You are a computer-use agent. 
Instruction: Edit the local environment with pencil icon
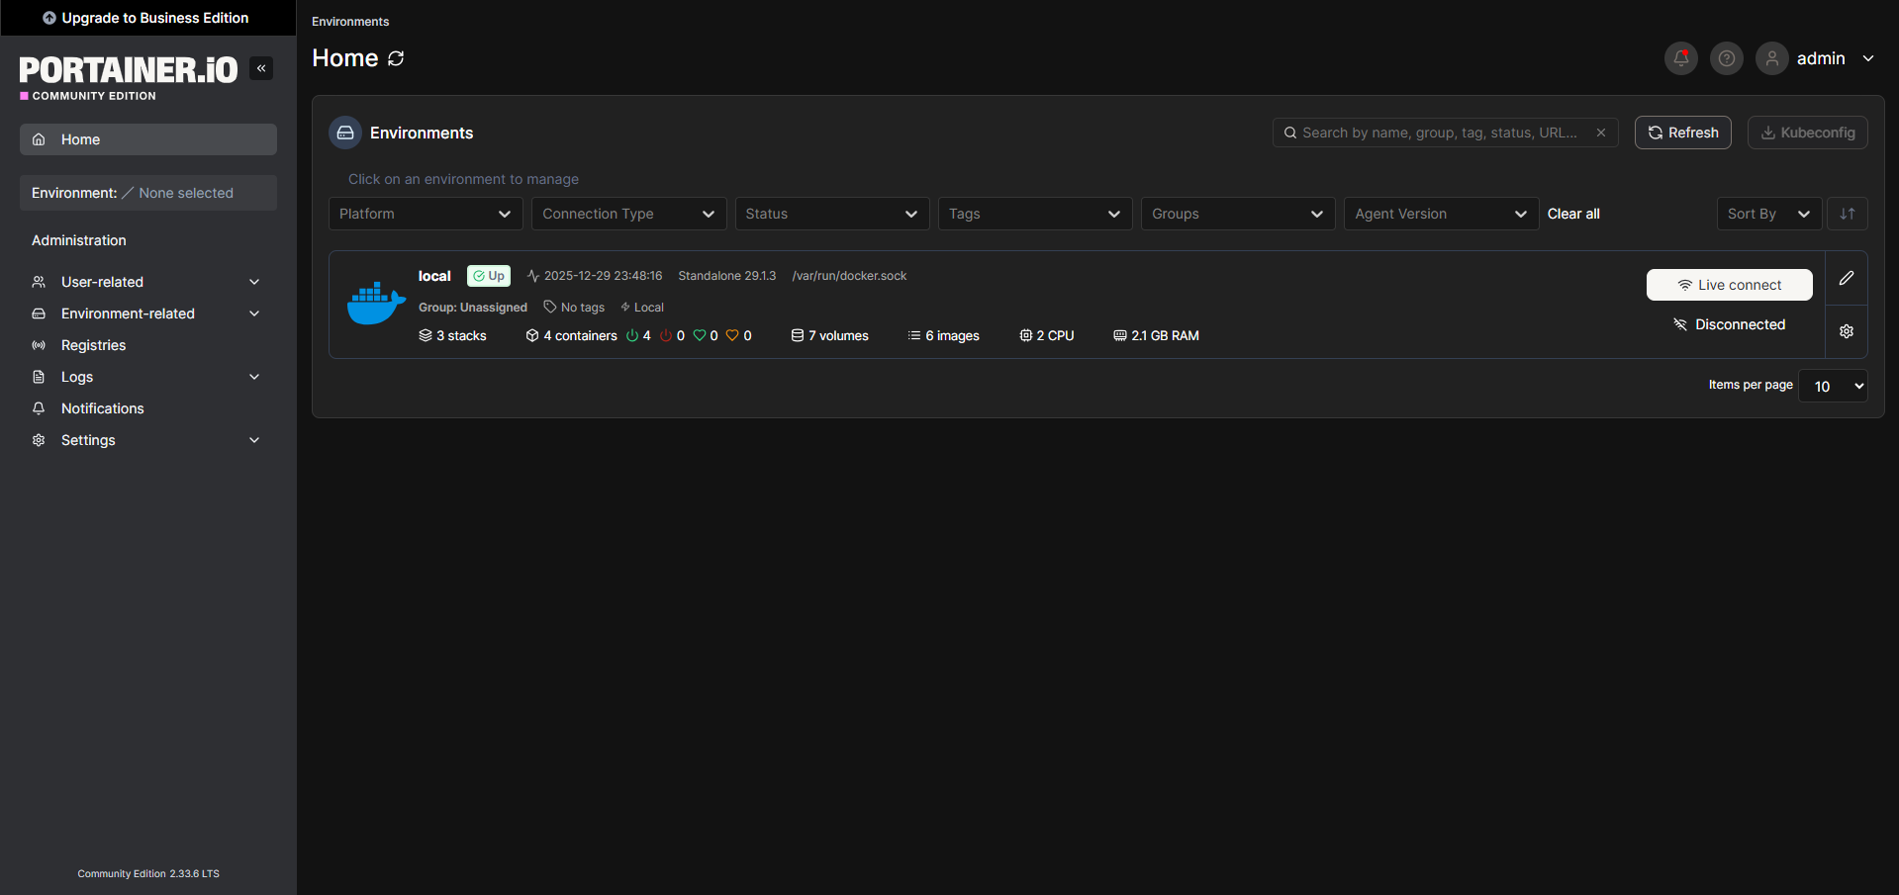[1847, 278]
